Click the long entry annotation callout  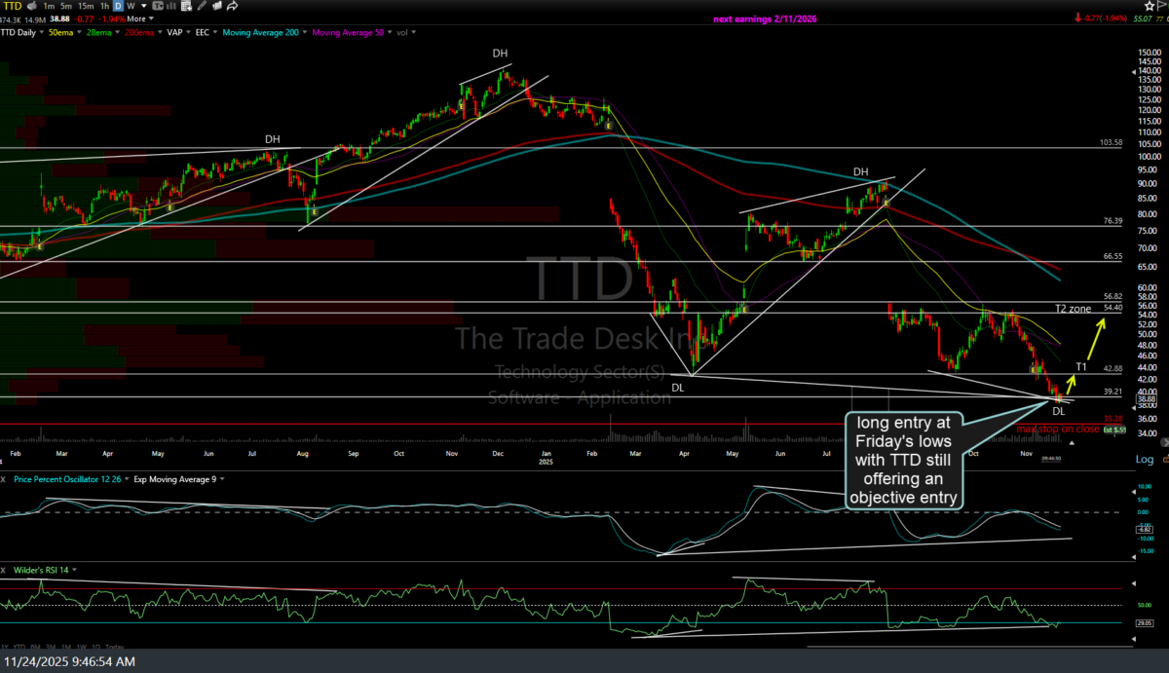click(905, 460)
